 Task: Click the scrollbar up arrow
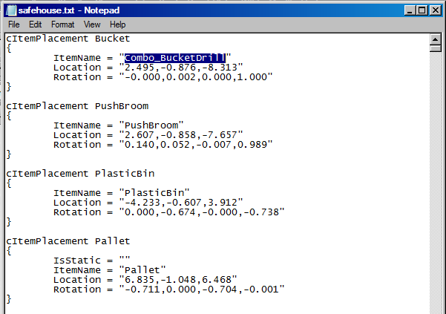(435, 39)
